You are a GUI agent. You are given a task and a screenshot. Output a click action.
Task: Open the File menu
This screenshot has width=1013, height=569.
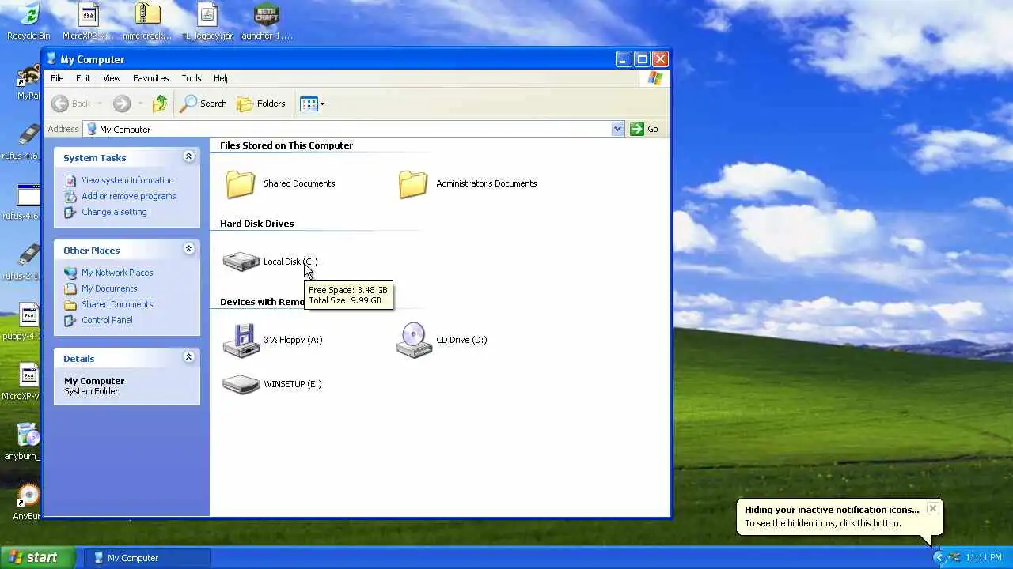57,78
